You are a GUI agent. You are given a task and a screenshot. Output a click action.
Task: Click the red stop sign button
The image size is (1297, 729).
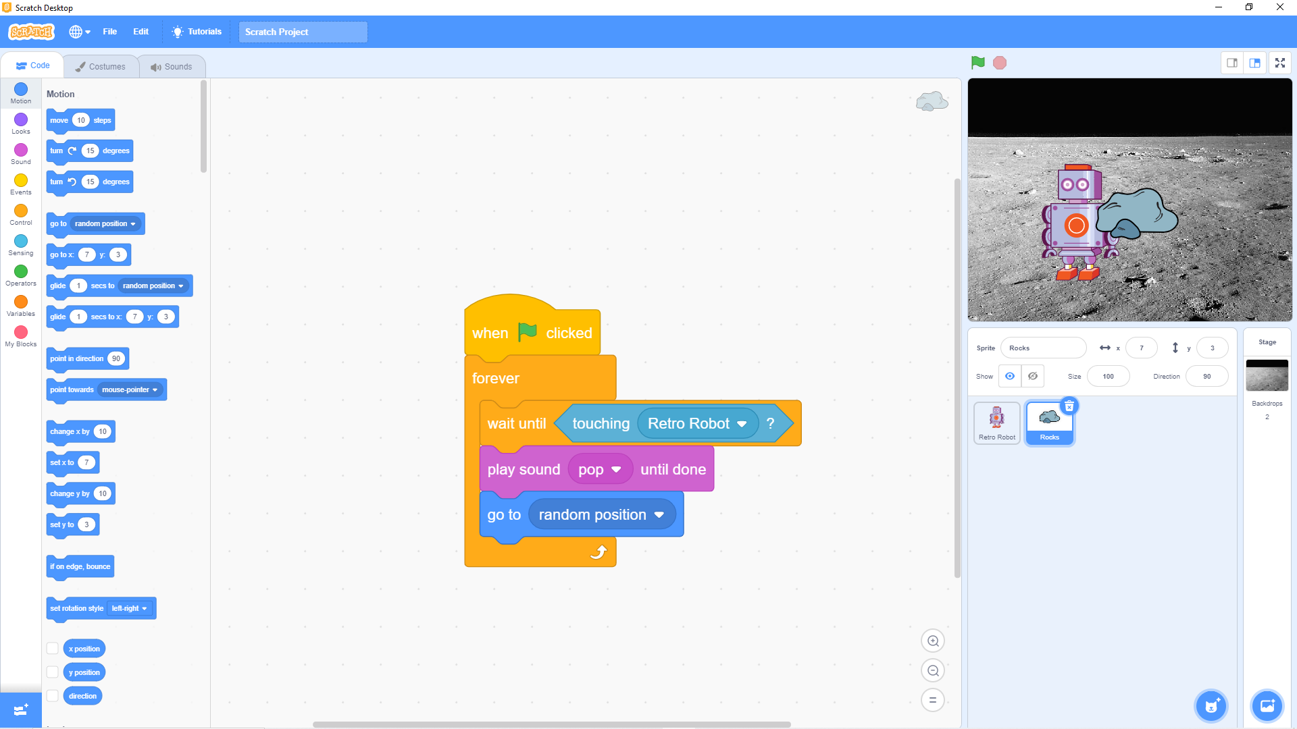click(x=1000, y=63)
